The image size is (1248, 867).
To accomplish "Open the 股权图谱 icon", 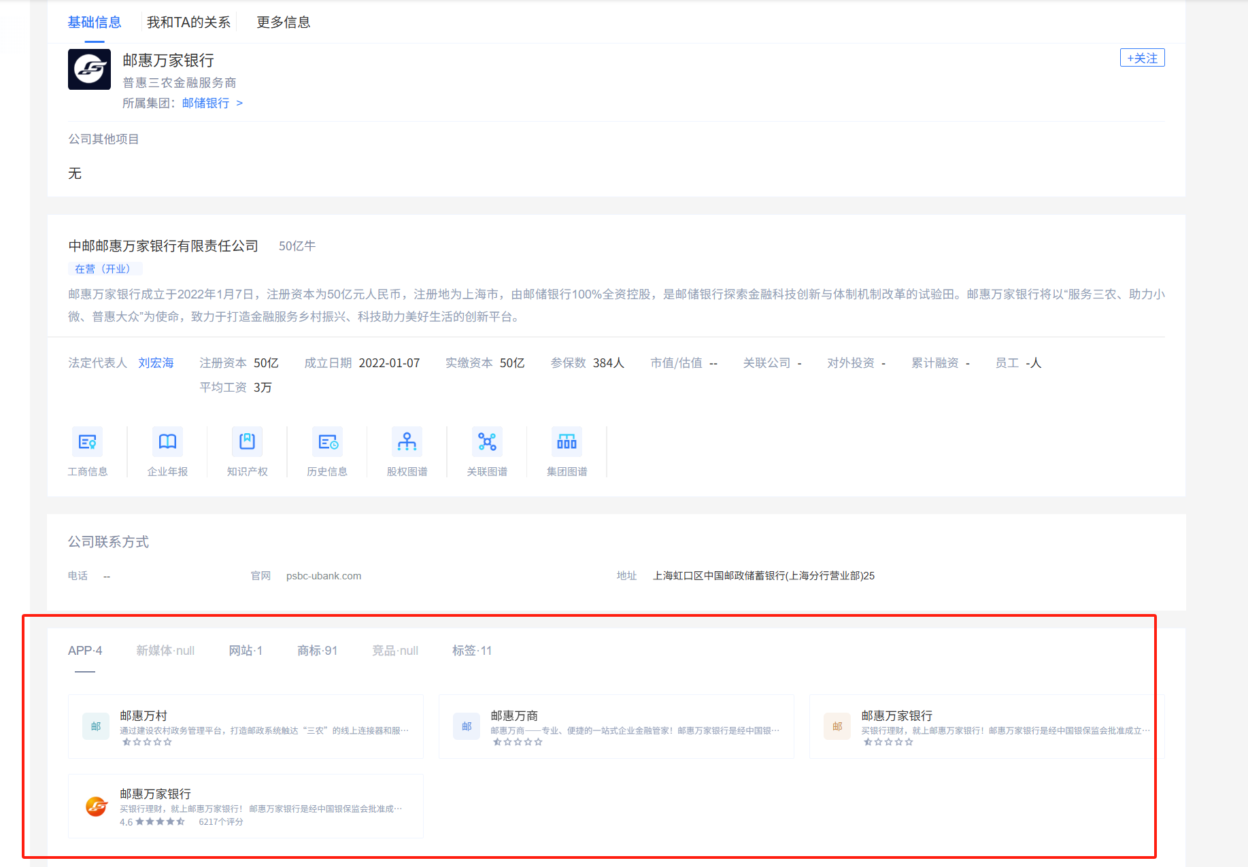I will click(x=407, y=442).
